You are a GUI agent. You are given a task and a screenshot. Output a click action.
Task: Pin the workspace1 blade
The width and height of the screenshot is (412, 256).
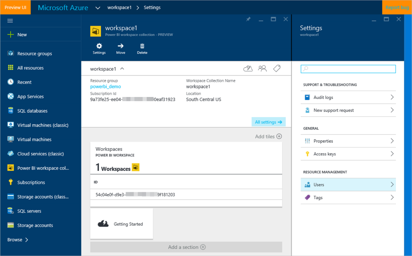click(x=248, y=19)
